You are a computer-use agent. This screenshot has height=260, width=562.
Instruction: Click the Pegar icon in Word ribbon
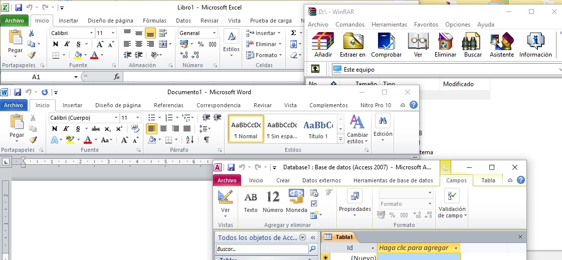click(17, 122)
